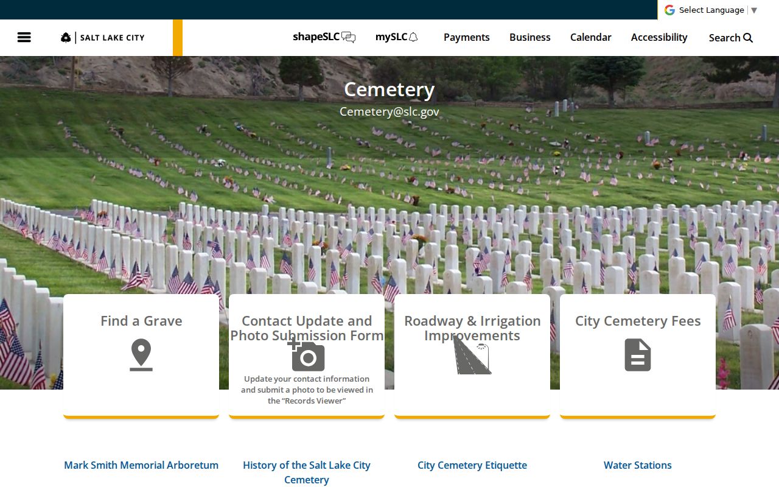This screenshot has height=487, width=779.
Task: Click 'Update your contact information' description text
Action: point(307,390)
